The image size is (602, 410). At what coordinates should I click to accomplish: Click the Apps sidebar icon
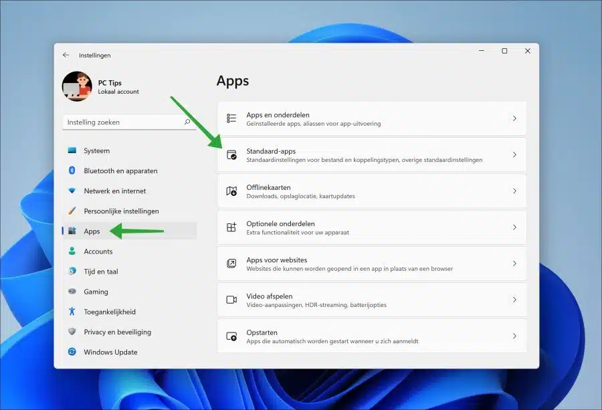(x=72, y=231)
